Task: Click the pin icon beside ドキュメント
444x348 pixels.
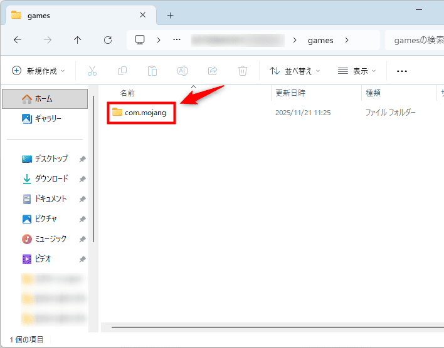Action: pos(82,199)
